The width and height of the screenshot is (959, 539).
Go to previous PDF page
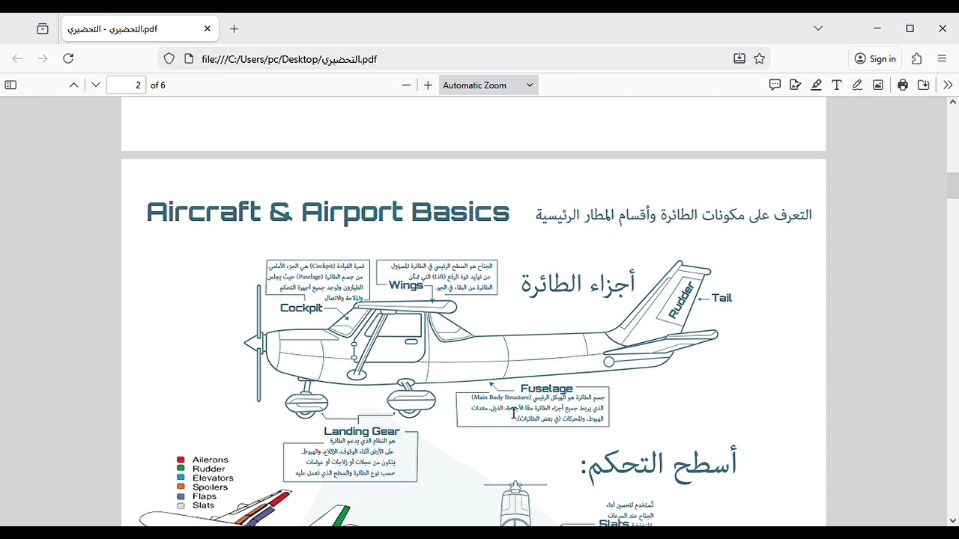[74, 85]
